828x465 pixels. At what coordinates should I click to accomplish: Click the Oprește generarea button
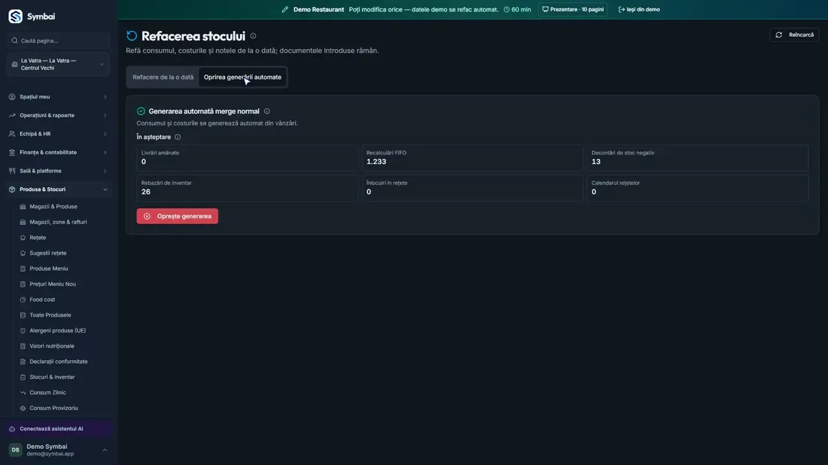click(177, 216)
